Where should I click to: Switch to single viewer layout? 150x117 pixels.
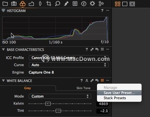click(x=125, y=4)
